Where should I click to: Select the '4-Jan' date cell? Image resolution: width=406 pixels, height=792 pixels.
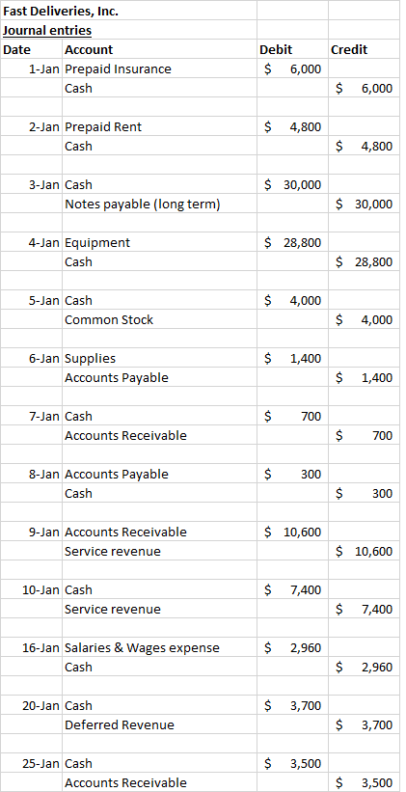tap(32, 242)
